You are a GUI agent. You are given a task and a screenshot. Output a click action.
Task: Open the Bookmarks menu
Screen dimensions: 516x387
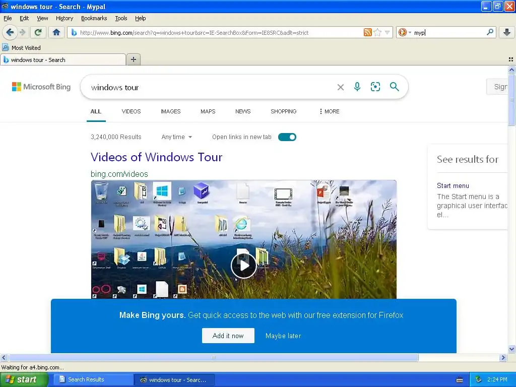[x=94, y=18]
